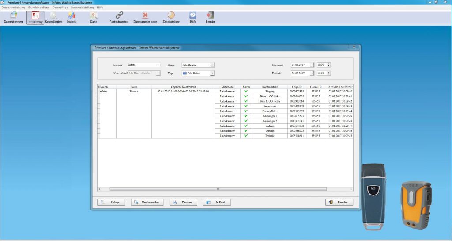The height and width of the screenshot is (241, 452).
Task: Open the Hilfe toolbar icon
Action: [x=192, y=17]
